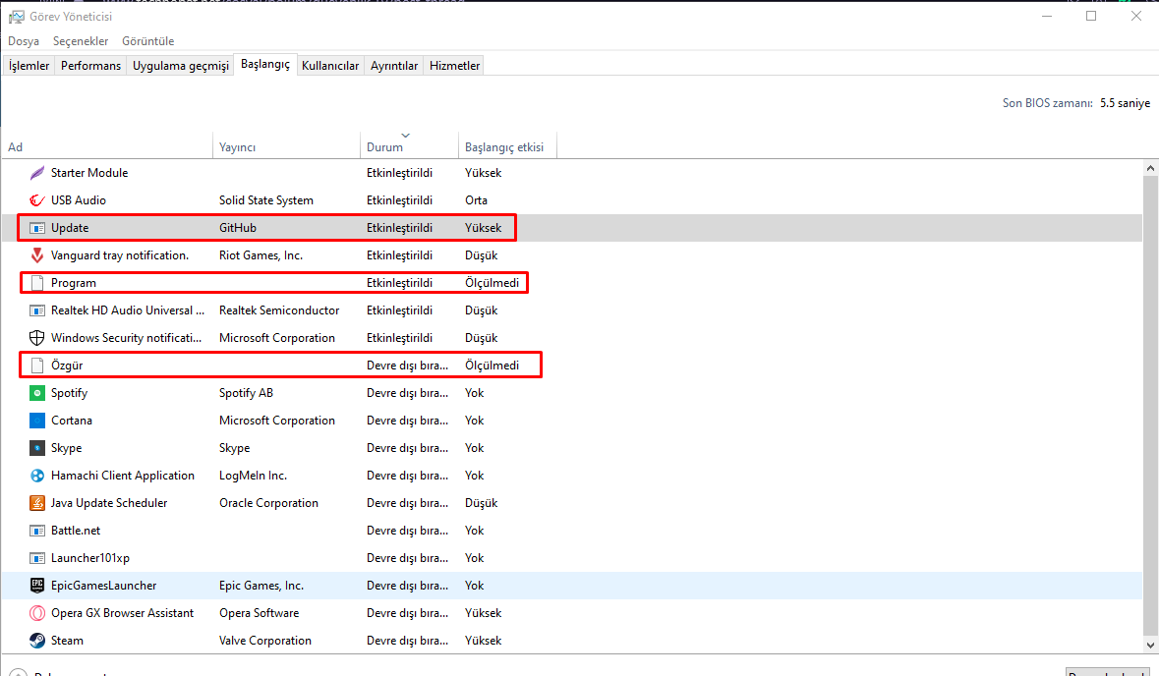The height and width of the screenshot is (676, 1159).
Task: Select the Özgür entry name
Action: (67, 366)
